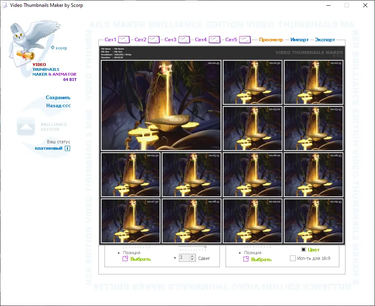Click the Сет3 preset preview icon
Image resolution: width=375 pixels, height=306 pixels.
tap(184, 39)
